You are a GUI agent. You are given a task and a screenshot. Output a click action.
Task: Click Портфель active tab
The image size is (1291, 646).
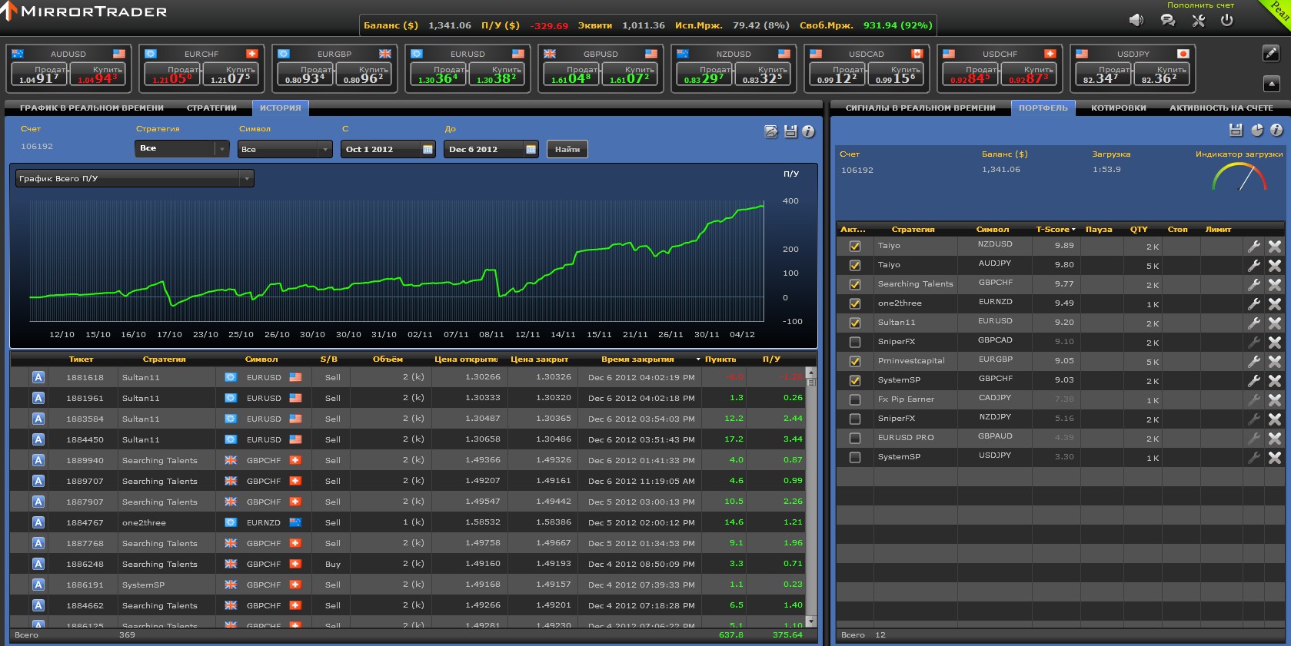pos(1043,108)
